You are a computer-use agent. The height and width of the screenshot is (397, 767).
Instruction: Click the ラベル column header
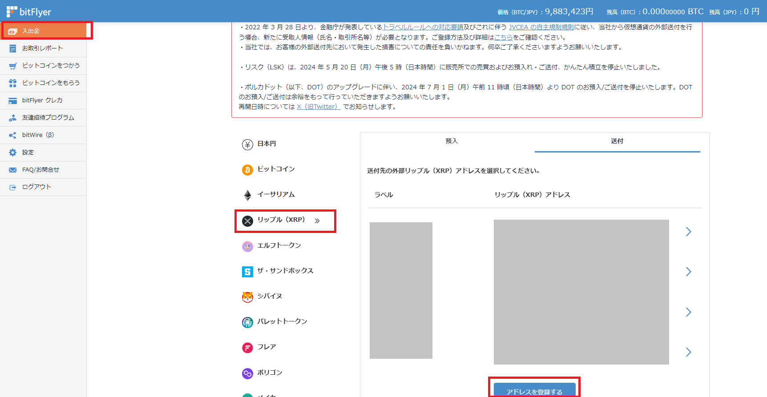[383, 195]
